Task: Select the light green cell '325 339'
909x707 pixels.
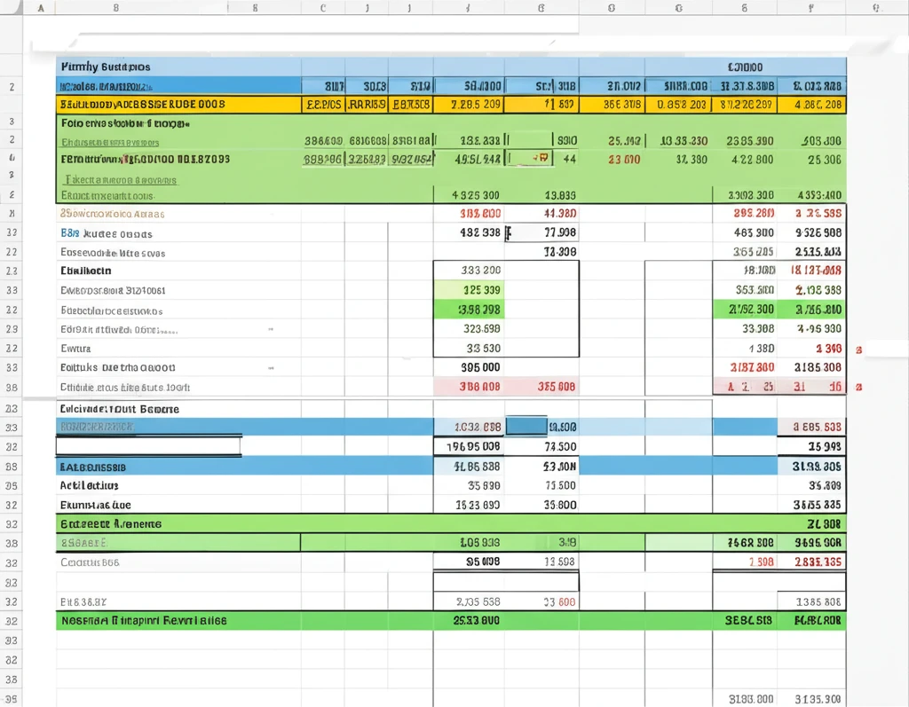Action: coord(469,290)
